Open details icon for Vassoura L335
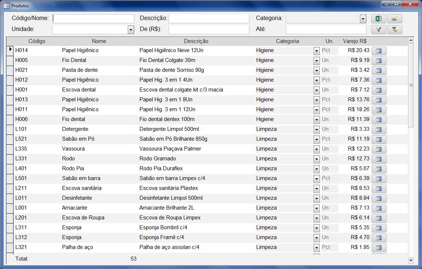Screen dimensions: 422x269 (379, 149)
